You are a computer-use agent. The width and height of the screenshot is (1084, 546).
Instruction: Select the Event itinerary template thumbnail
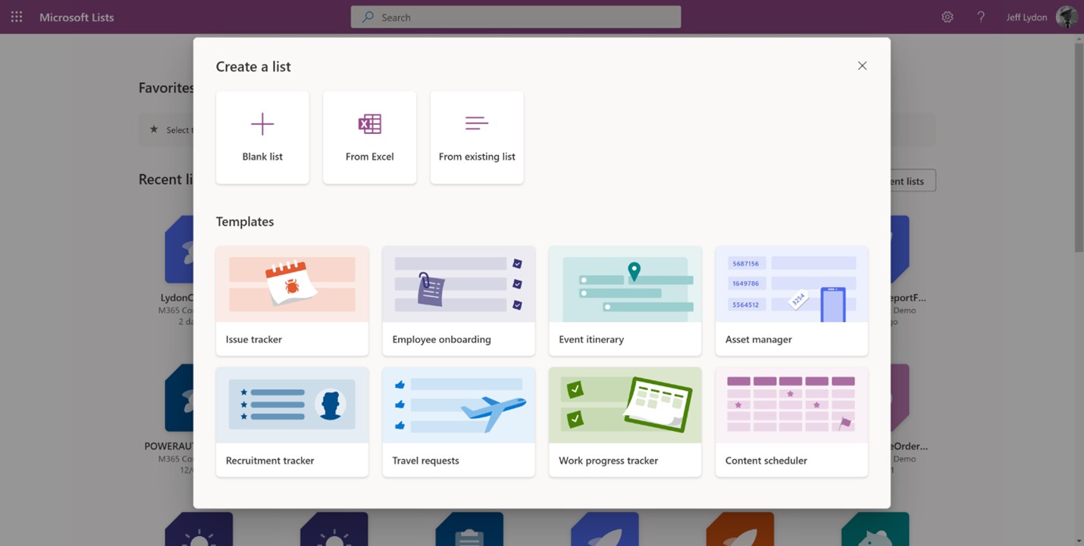[x=625, y=285]
